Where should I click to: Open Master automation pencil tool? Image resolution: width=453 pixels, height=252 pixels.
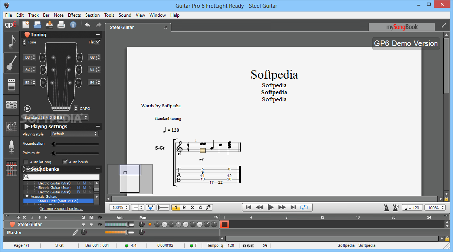click(76, 232)
